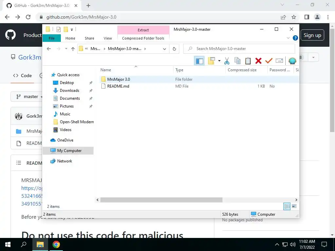
Task: Click the Cut scissors icon
Action: click(227, 61)
